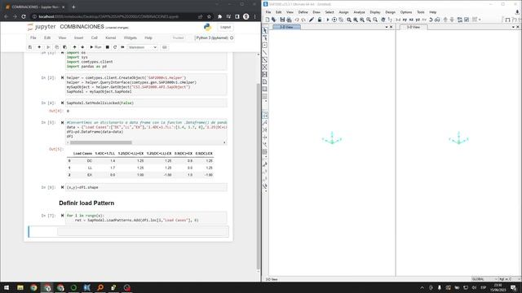Image resolution: width=522 pixels, height=293 pixels.
Task: Set 3-d view in SAP2000 toolbar
Action: tap(398, 20)
